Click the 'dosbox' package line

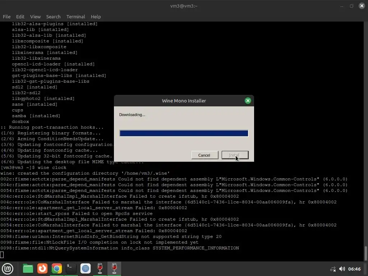20,121
